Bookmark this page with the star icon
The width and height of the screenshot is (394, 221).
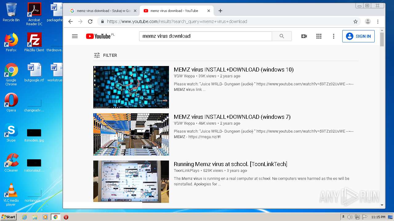coord(356,21)
